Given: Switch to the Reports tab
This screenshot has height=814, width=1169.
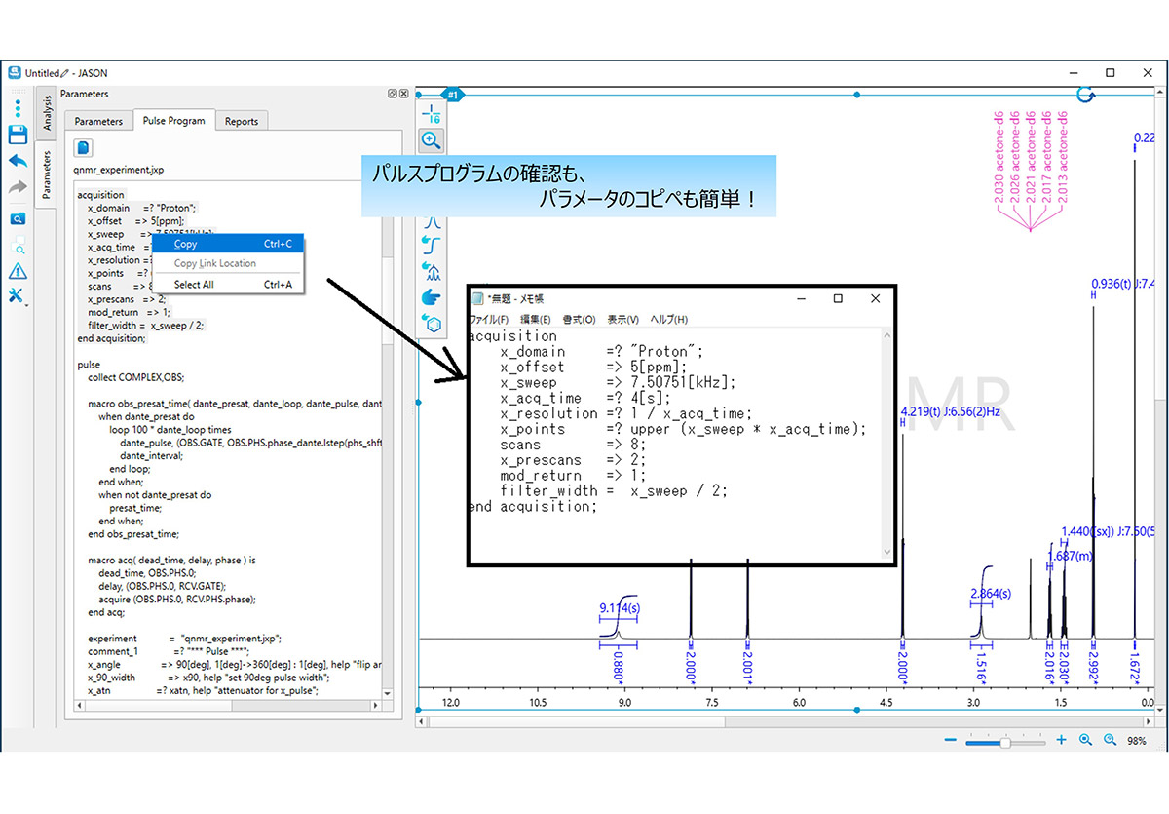Looking at the screenshot, I should point(242,121).
